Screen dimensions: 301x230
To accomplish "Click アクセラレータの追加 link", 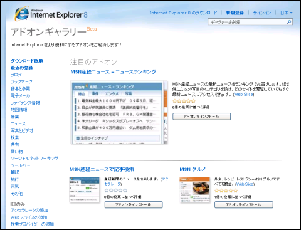I will pyautogui.click(x=29, y=210).
